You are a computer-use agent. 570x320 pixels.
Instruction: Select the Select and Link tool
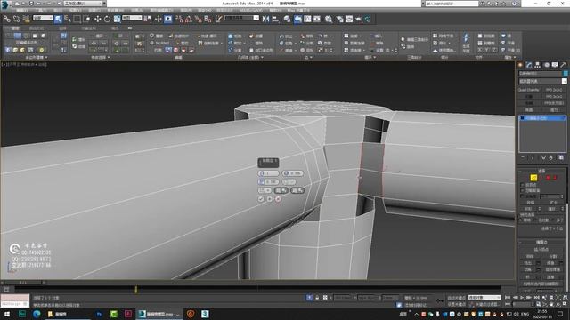click(7, 19)
